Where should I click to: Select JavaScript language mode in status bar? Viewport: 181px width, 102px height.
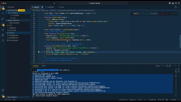(152, 100)
